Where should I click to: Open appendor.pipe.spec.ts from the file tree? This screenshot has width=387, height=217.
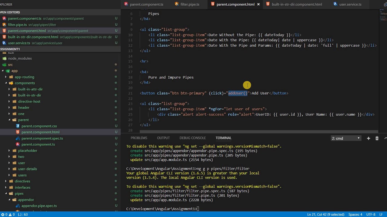(x=39, y=206)
